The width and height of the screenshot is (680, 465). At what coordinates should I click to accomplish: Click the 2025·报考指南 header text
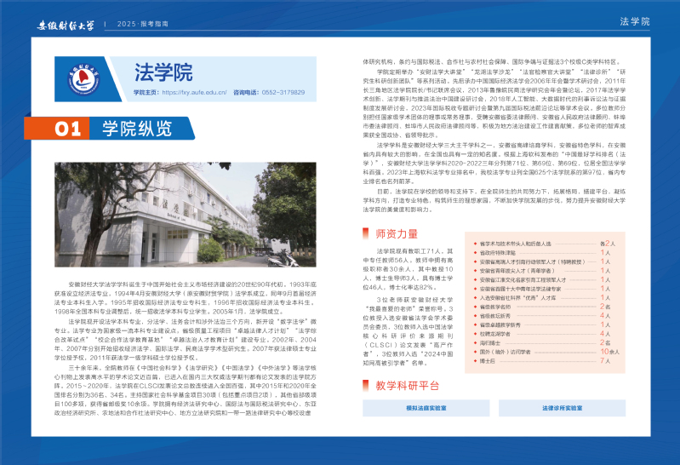143,24
